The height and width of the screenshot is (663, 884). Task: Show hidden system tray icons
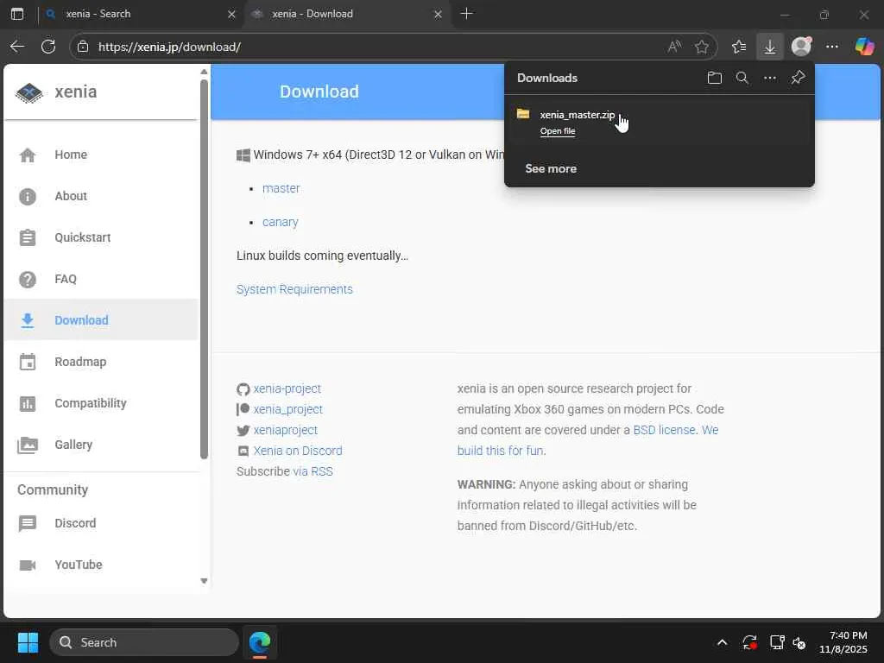click(x=722, y=642)
